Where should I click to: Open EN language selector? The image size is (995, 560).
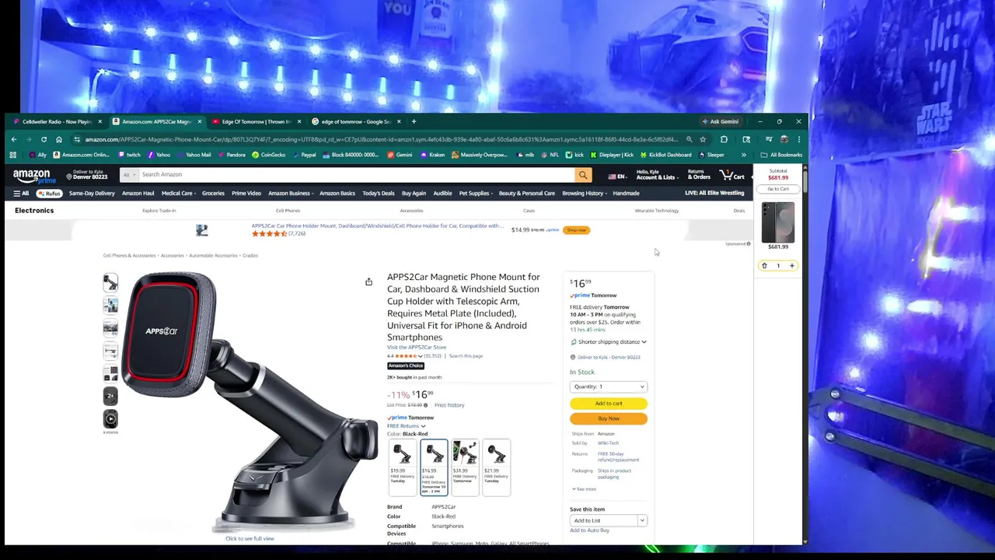[x=617, y=177]
